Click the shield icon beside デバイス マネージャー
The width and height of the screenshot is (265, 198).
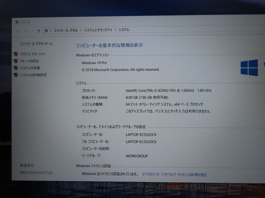click(16, 54)
